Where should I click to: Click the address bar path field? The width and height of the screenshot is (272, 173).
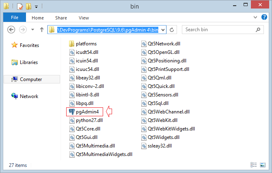[108, 30]
